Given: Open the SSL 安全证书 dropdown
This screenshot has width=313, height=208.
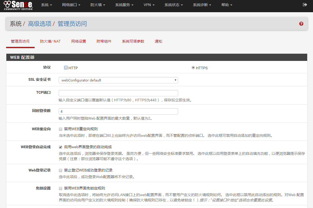Looking at the screenshot, I should [x=118, y=80].
